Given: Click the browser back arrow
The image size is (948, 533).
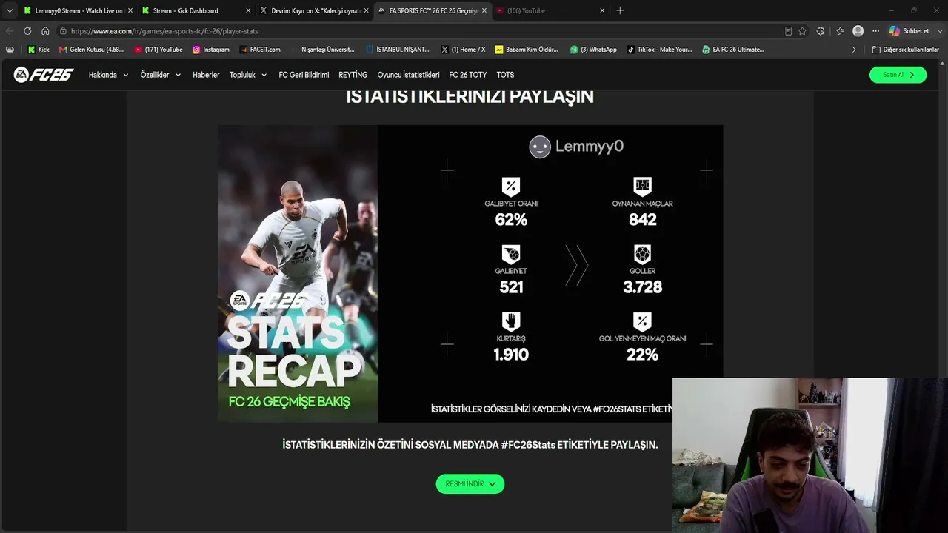Looking at the screenshot, I should point(10,31).
